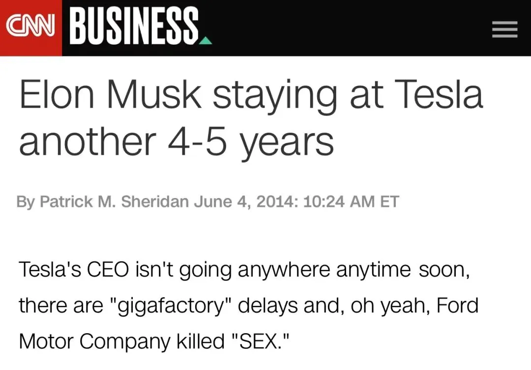Screen dimensions: 531x370
Task: Go to the BUSINESS section wordmark
Action: [x=134, y=26]
